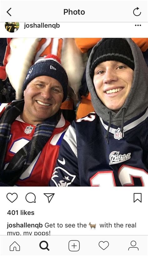Go to Home tab
The height and width of the screenshot is (256, 148).
[15, 246]
